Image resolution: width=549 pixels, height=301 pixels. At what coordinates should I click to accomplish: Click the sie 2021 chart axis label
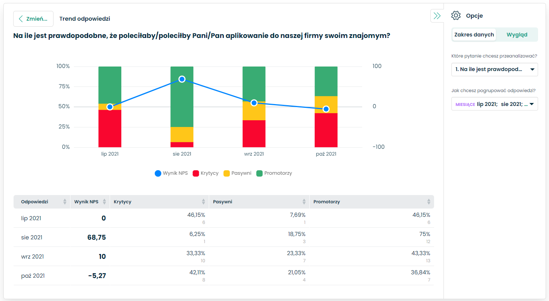(182, 154)
